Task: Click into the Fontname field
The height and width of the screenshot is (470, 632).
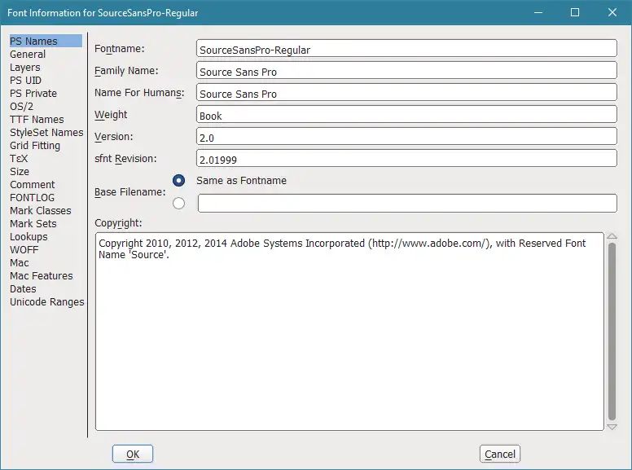Action: 406,48
